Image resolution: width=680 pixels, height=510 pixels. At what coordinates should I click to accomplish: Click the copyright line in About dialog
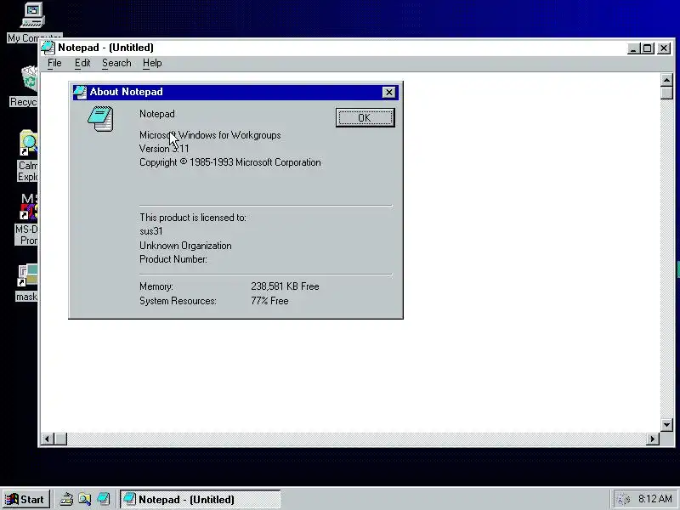[230, 162]
